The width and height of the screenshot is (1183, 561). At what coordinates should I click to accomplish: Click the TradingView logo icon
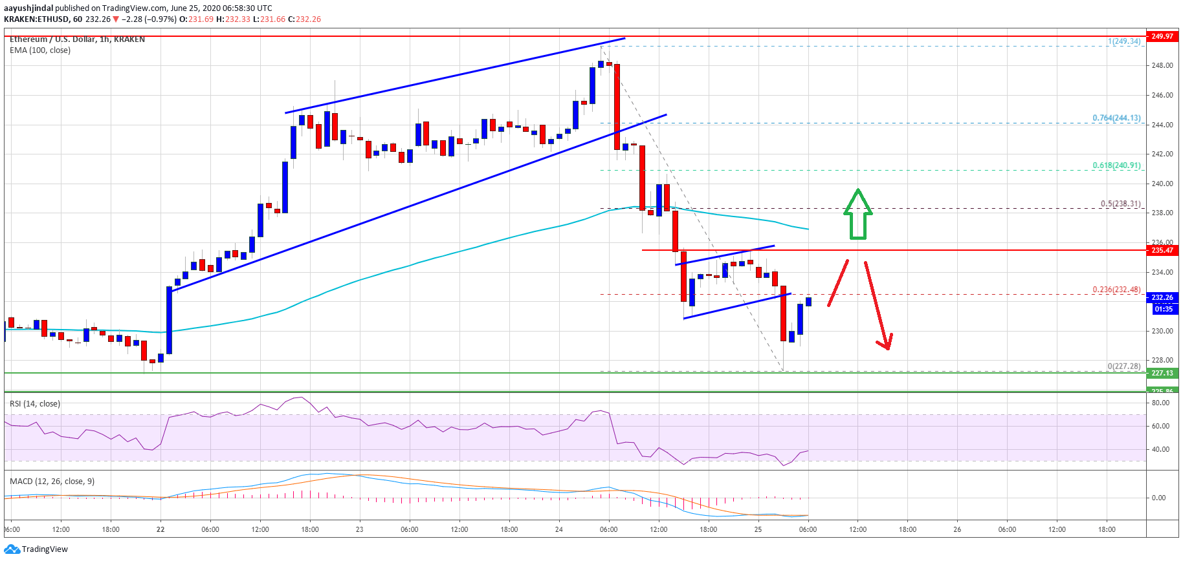pyautogui.click(x=12, y=549)
